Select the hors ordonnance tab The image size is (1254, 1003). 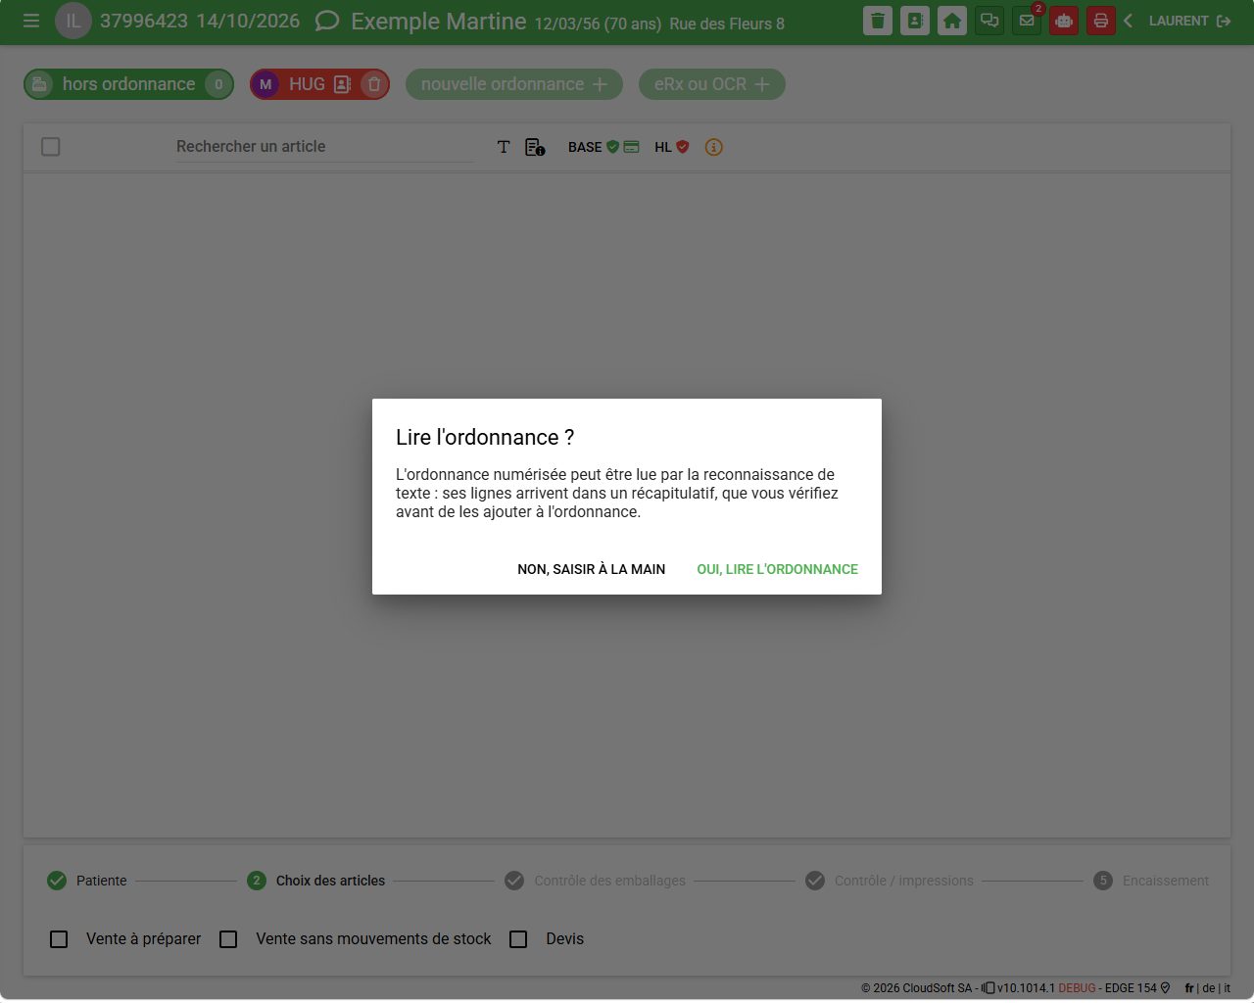click(128, 84)
